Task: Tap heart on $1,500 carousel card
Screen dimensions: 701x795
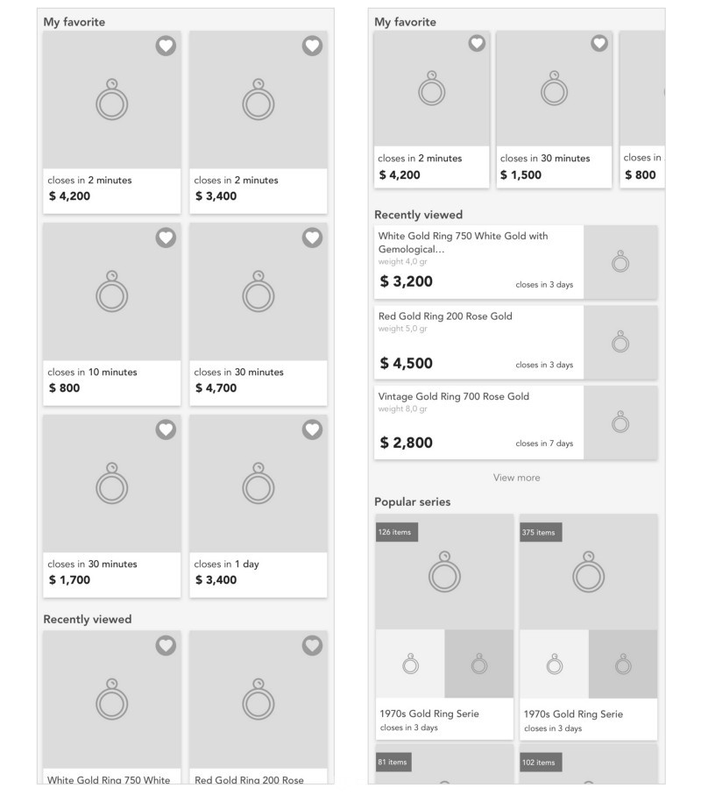Action: click(599, 44)
